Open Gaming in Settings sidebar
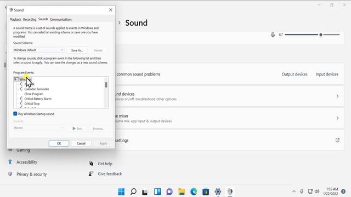This screenshot has height=197, width=351. [23, 150]
